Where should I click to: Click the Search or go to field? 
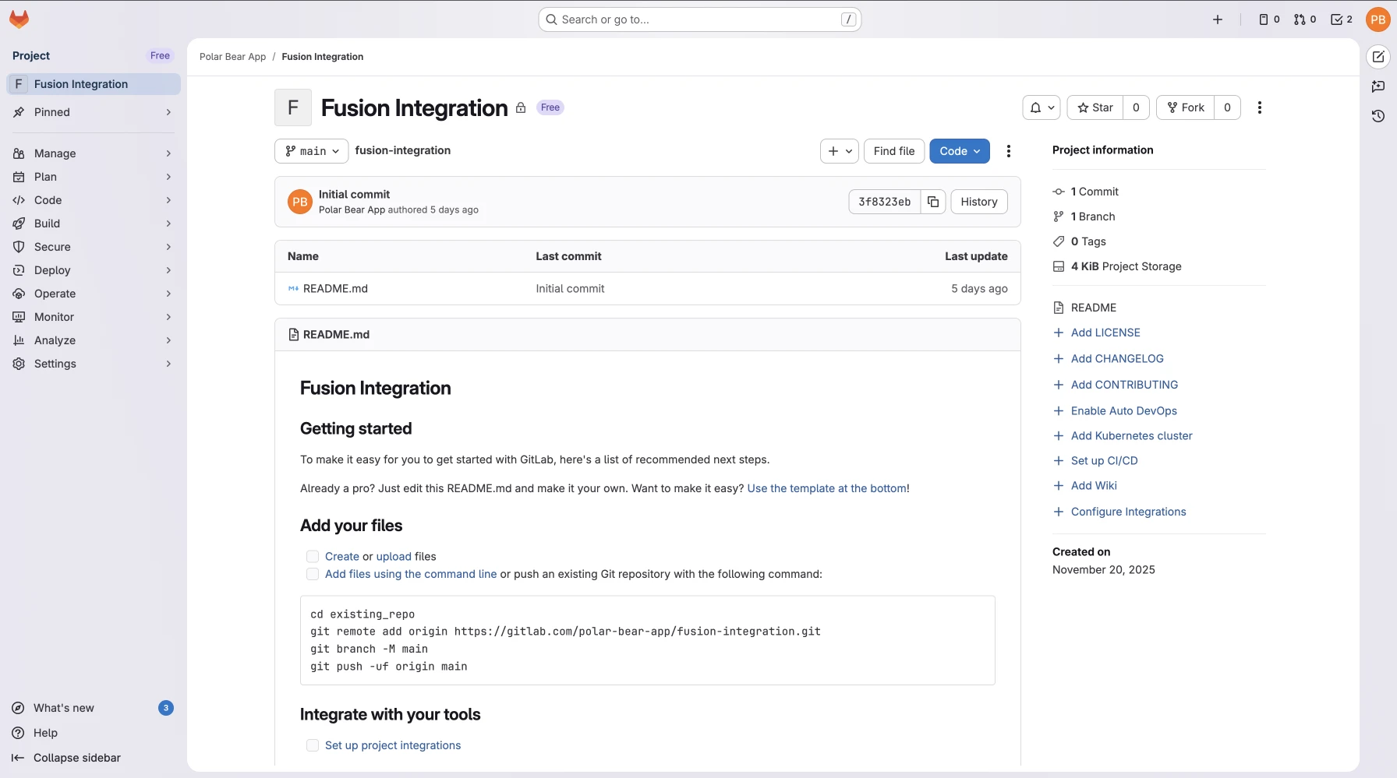click(699, 19)
